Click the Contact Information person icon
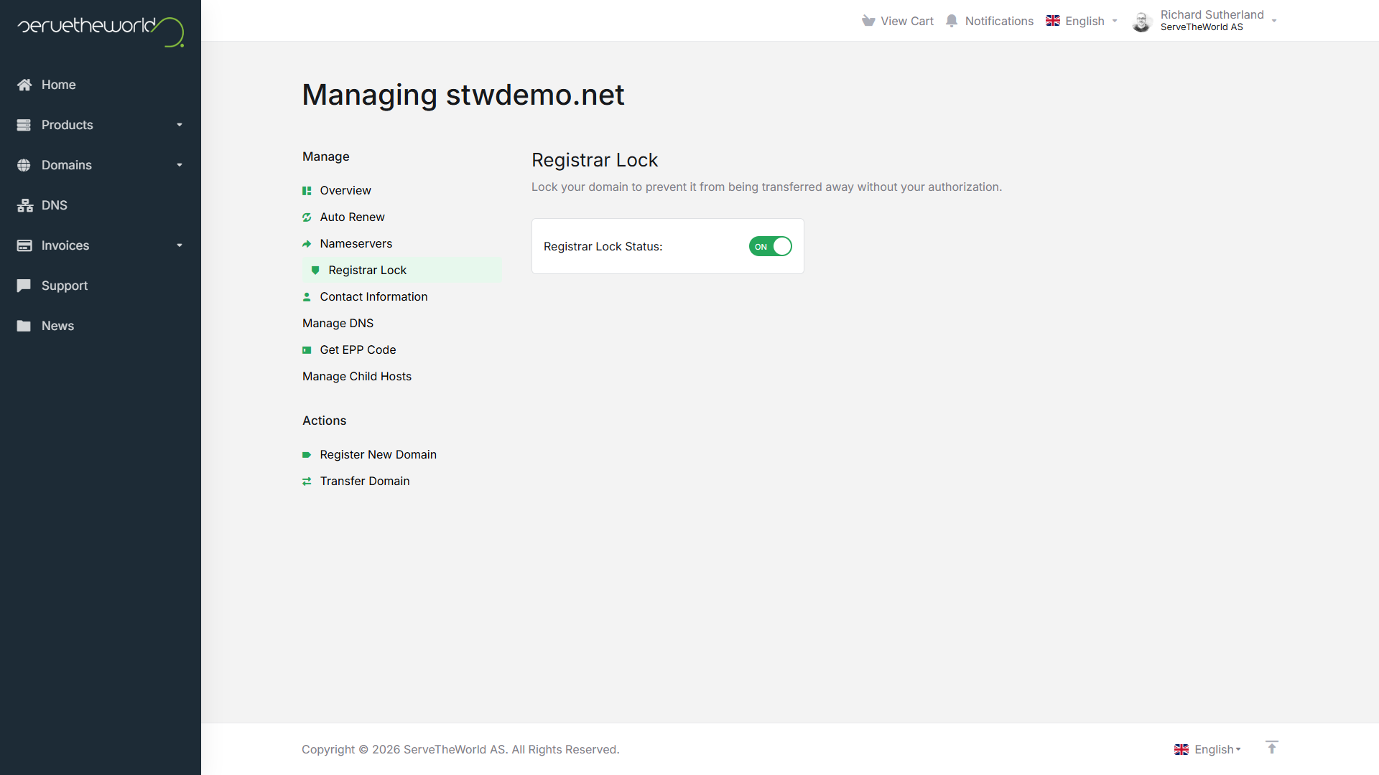 (307, 297)
